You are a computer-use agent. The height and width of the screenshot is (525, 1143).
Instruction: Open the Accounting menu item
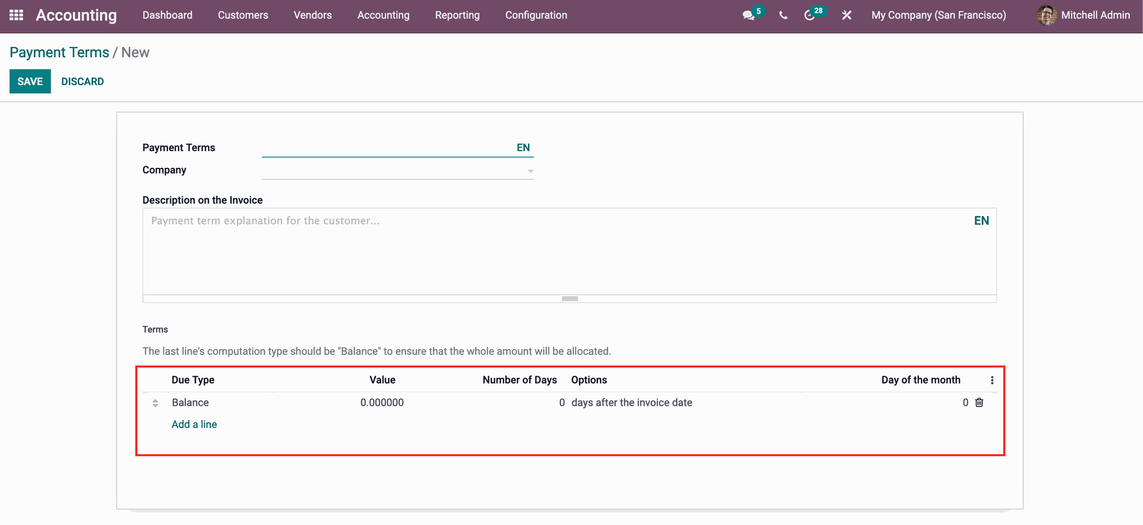click(383, 15)
